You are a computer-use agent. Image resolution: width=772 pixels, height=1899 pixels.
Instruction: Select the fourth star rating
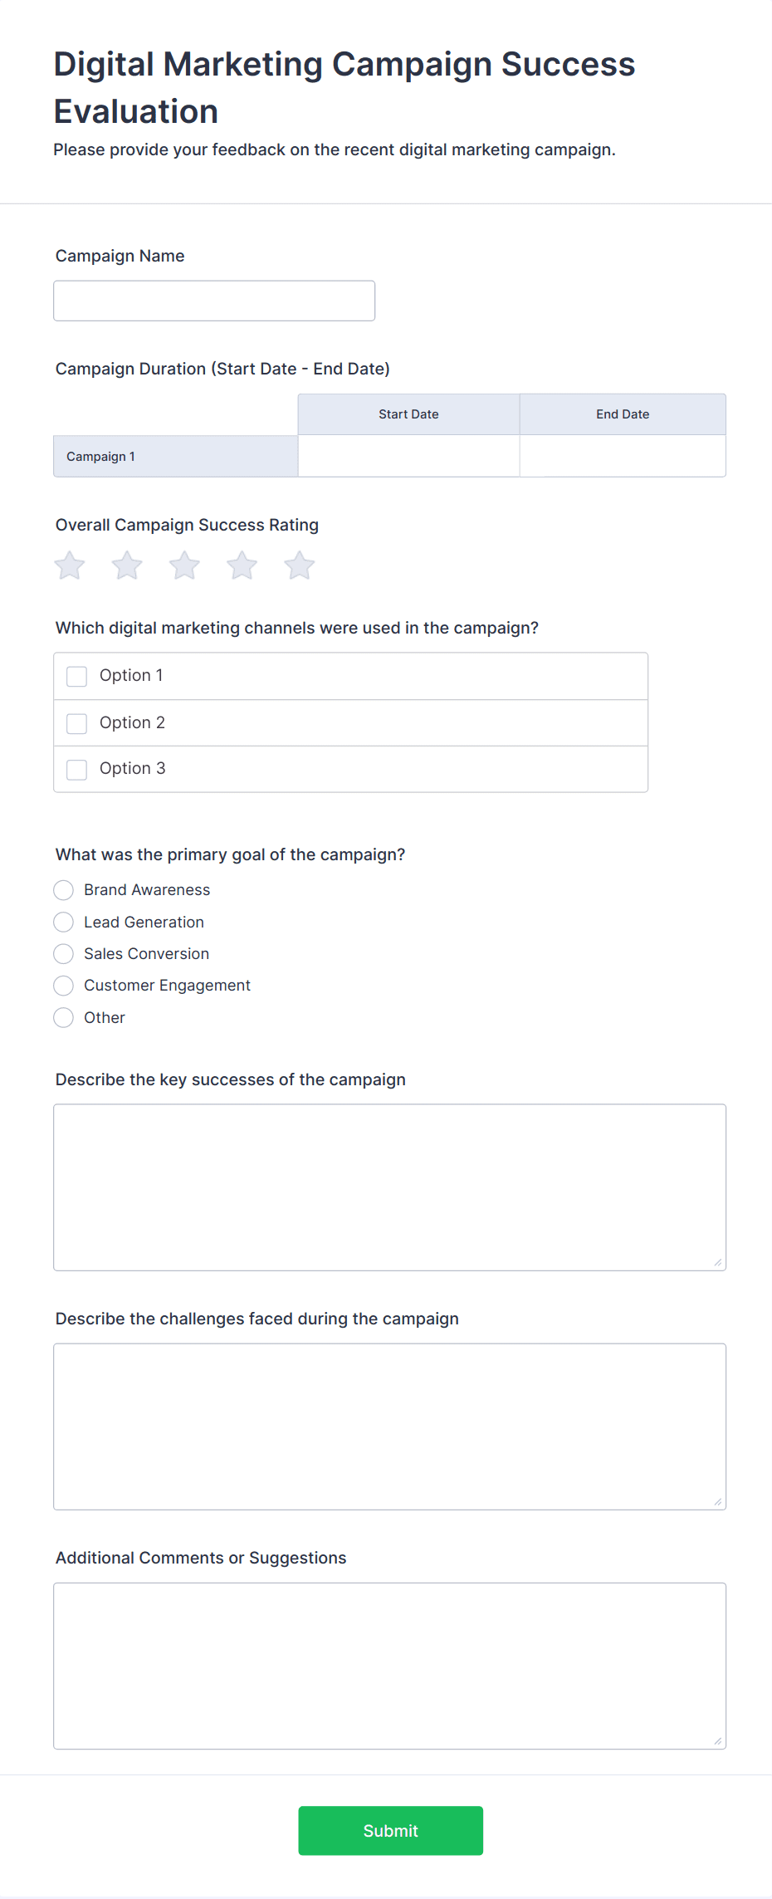242,565
